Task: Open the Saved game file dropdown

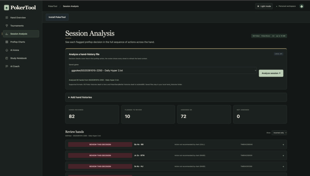Action: point(163,70)
